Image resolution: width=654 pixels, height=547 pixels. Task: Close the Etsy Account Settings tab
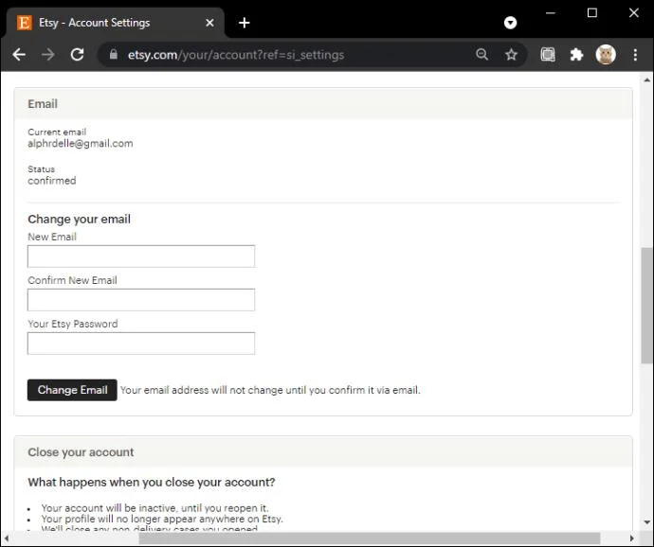pyautogui.click(x=209, y=23)
